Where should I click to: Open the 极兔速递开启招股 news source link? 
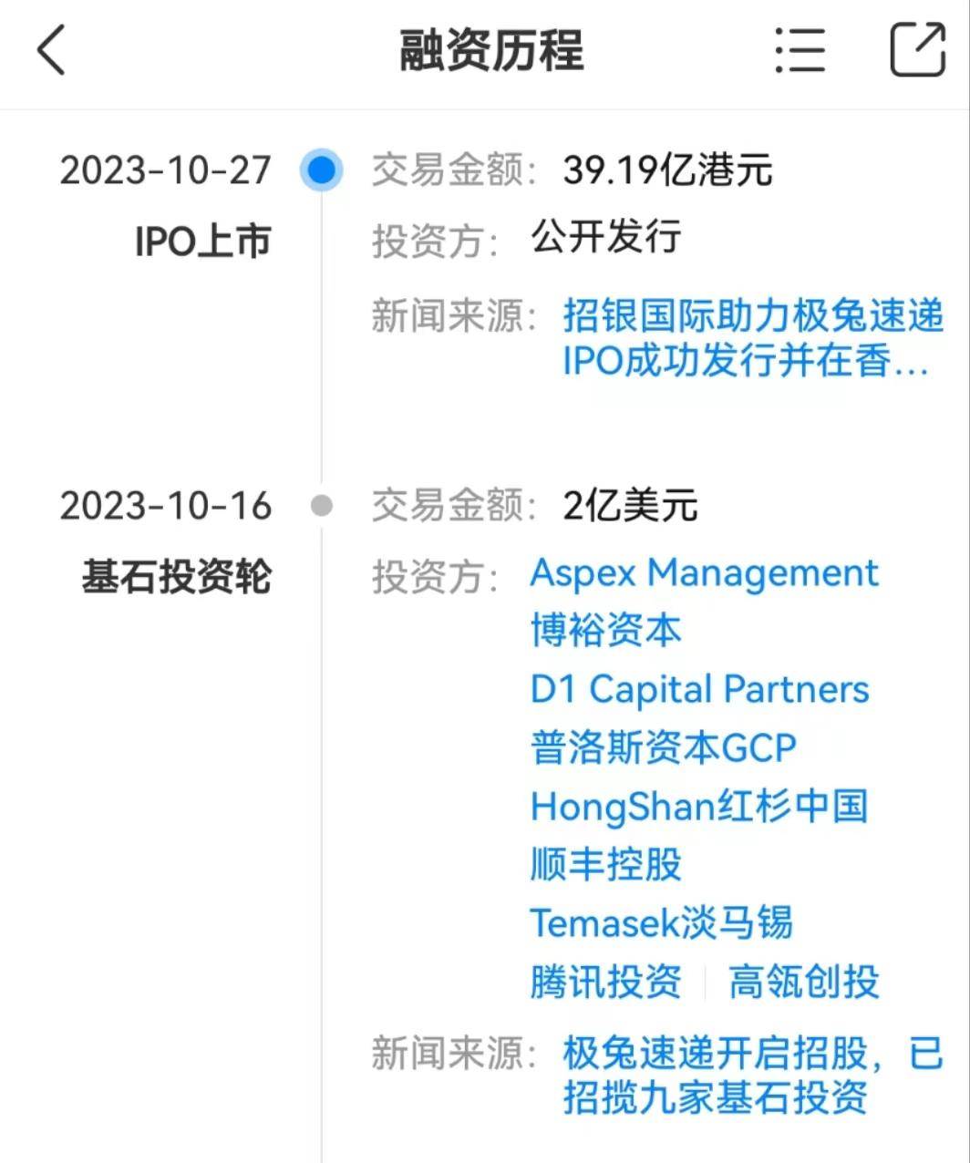(x=752, y=1076)
